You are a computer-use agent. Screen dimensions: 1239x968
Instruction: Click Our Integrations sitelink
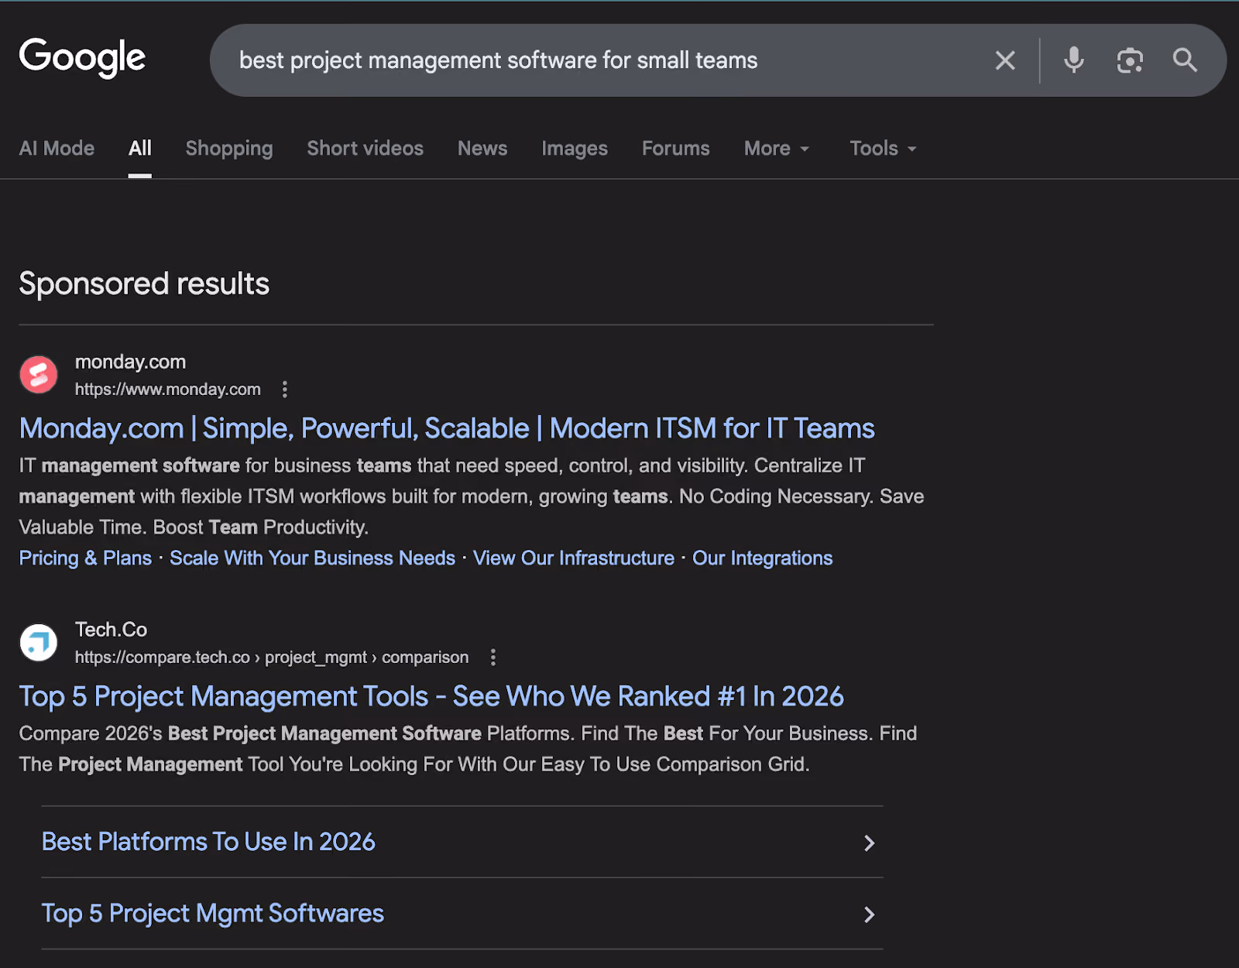tap(763, 558)
